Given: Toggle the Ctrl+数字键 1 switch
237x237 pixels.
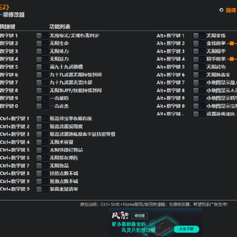Looking at the screenshot, I should pyautogui.click(x=42, y=118).
